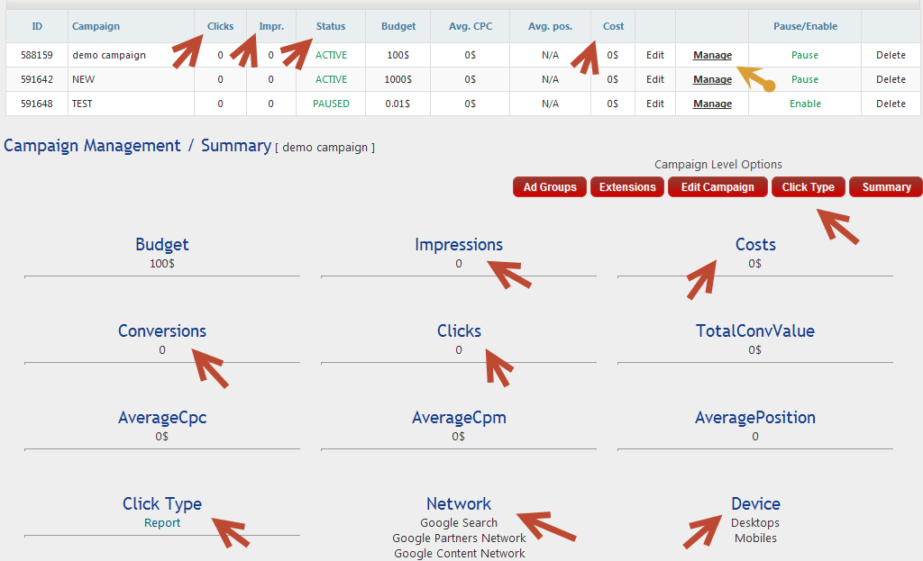Click the Campaign Level Options label
The height and width of the screenshot is (561, 923).
pyautogui.click(x=718, y=165)
